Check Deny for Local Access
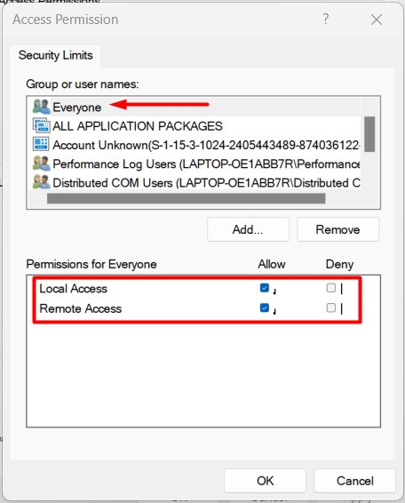Image resolution: width=405 pixels, height=503 pixels. [x=331, y=288]
